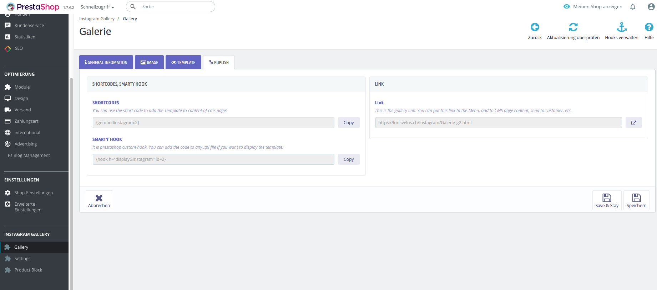Click the Galerie page heading
The image size is (657, 290).
click(95, 31)
